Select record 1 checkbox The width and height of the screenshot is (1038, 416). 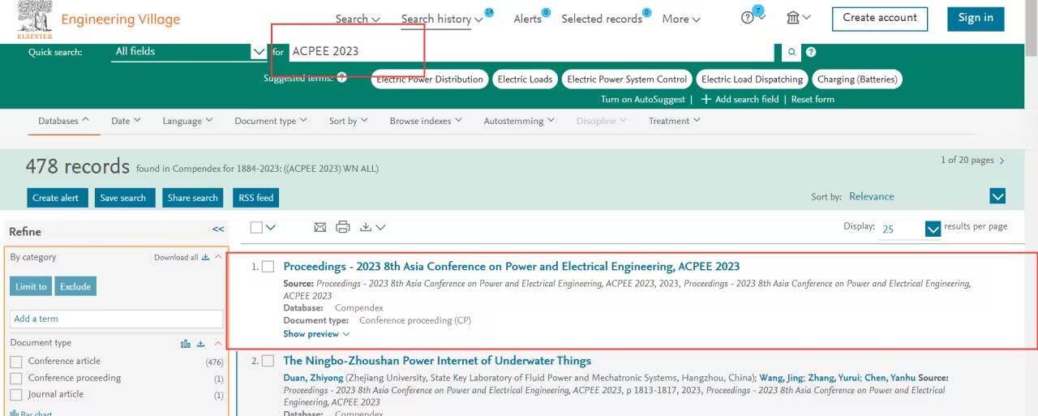(268, 266)
